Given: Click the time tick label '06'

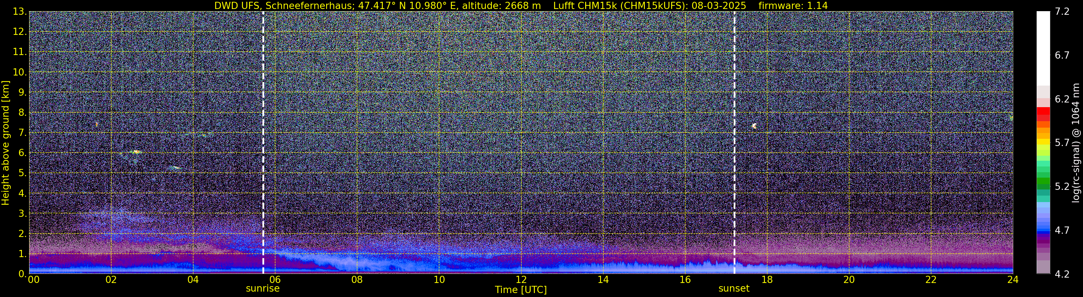Looking at the screenshot, I should pyautogui.click(x=275, y=280).
